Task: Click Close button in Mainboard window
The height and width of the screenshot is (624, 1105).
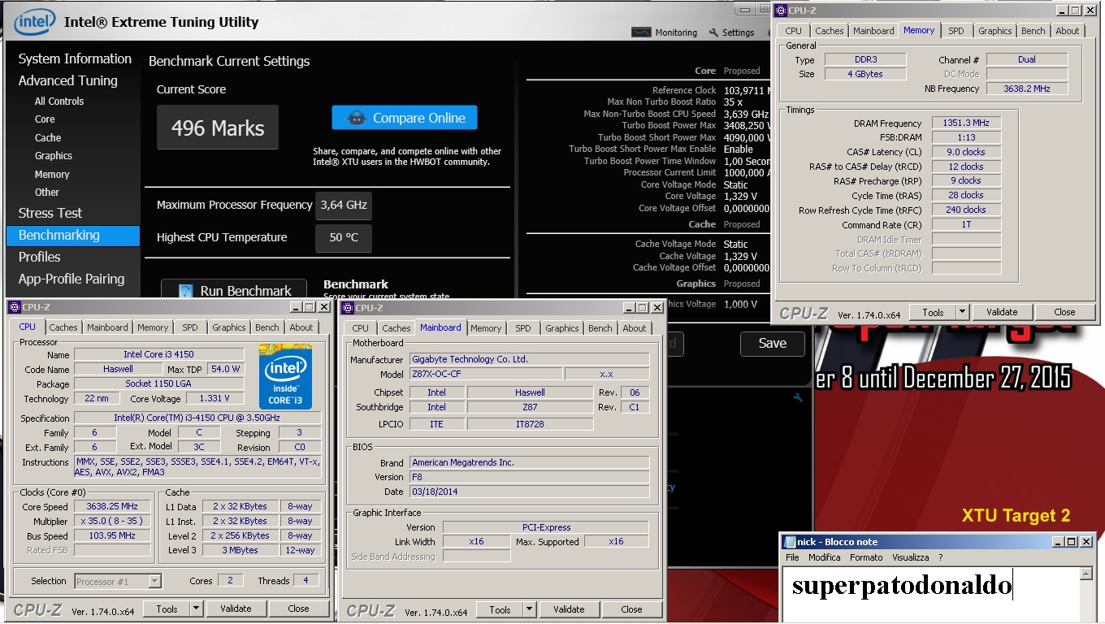Action: (631, 609)
